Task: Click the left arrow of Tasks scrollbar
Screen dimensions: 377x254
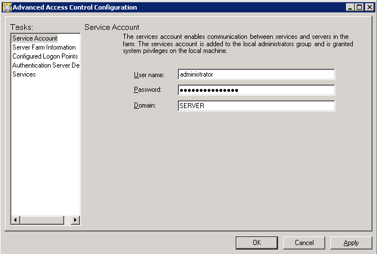Action: pyautogui.click(x=16, y=220)
